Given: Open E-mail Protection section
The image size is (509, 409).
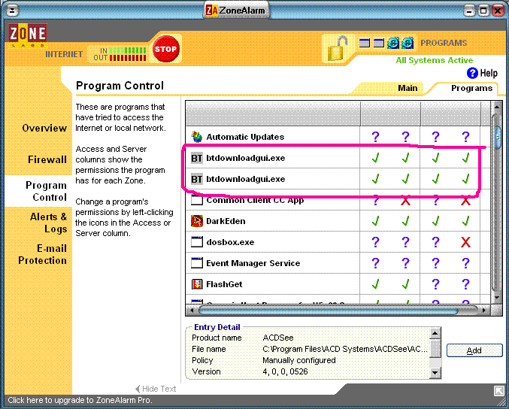Looking at the screenshot, I should (42, 254).
